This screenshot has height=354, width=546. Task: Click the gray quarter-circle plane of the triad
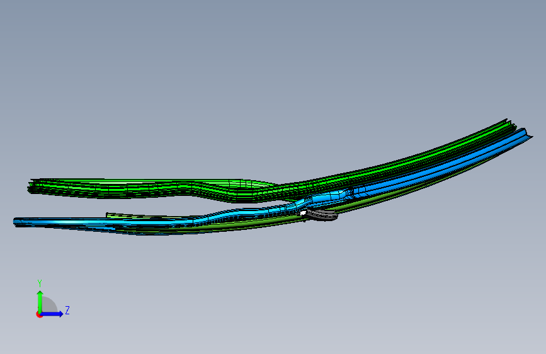tap(48, 305)
